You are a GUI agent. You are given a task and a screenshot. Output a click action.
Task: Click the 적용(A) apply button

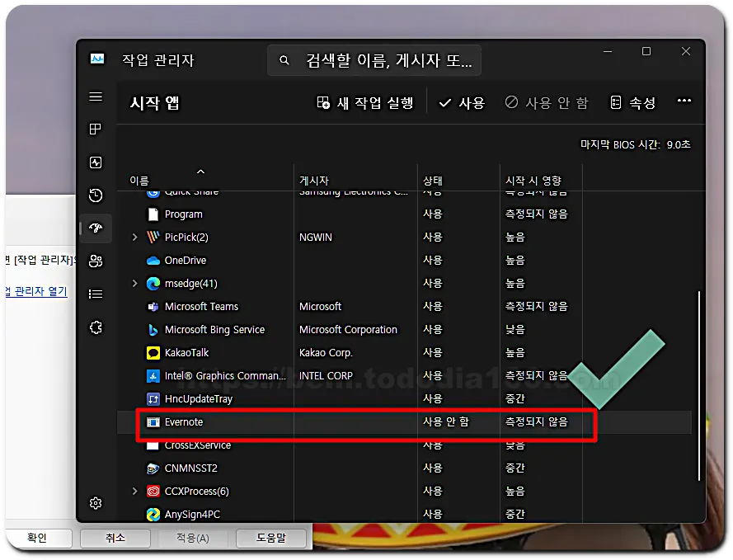pyautogui.click(x=190, y=538)
